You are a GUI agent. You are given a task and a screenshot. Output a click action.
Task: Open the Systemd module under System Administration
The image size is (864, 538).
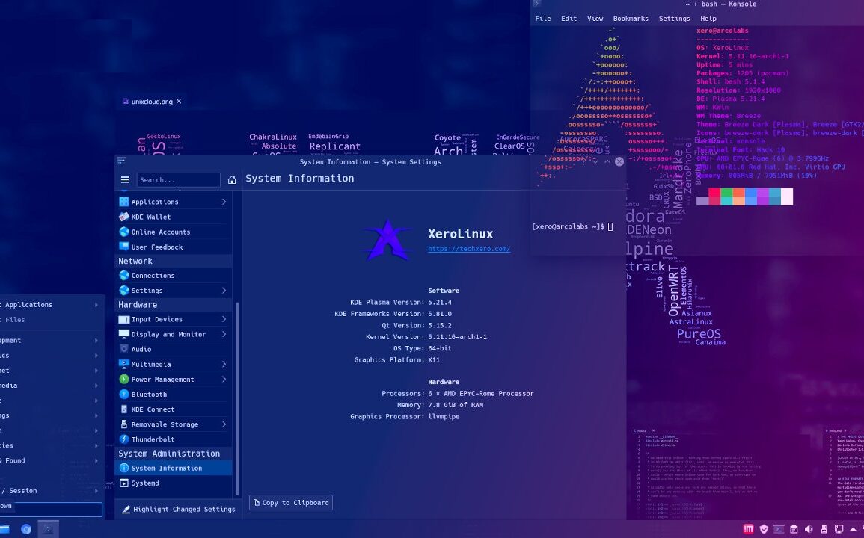pyautogui.click(x=145, y=483)
